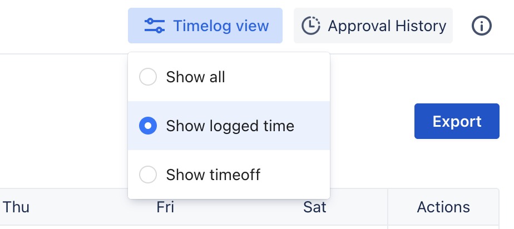Click the Thu column header
Screen dimensions: 514x229
tap(16, 208)
